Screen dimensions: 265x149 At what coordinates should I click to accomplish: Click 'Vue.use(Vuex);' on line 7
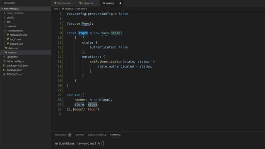click(80, 24)
